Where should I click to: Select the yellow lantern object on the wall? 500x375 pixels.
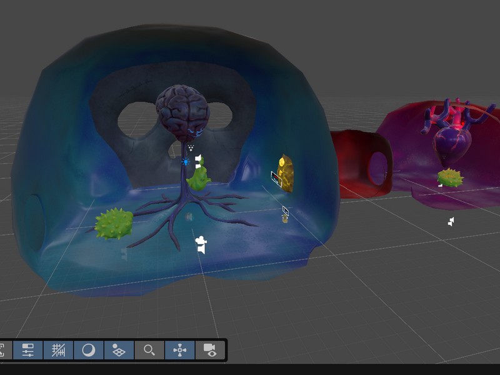(286, 174)
